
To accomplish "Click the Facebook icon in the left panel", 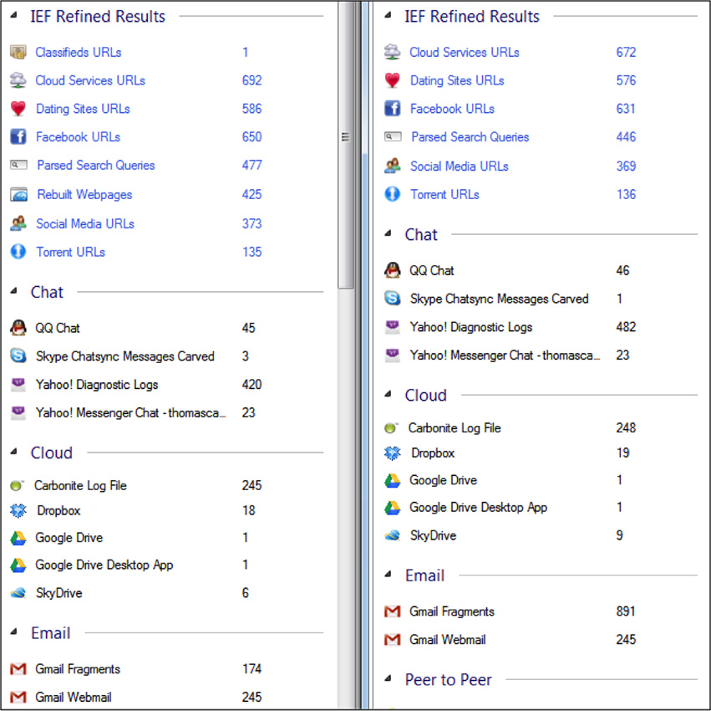I will [18, 136].
